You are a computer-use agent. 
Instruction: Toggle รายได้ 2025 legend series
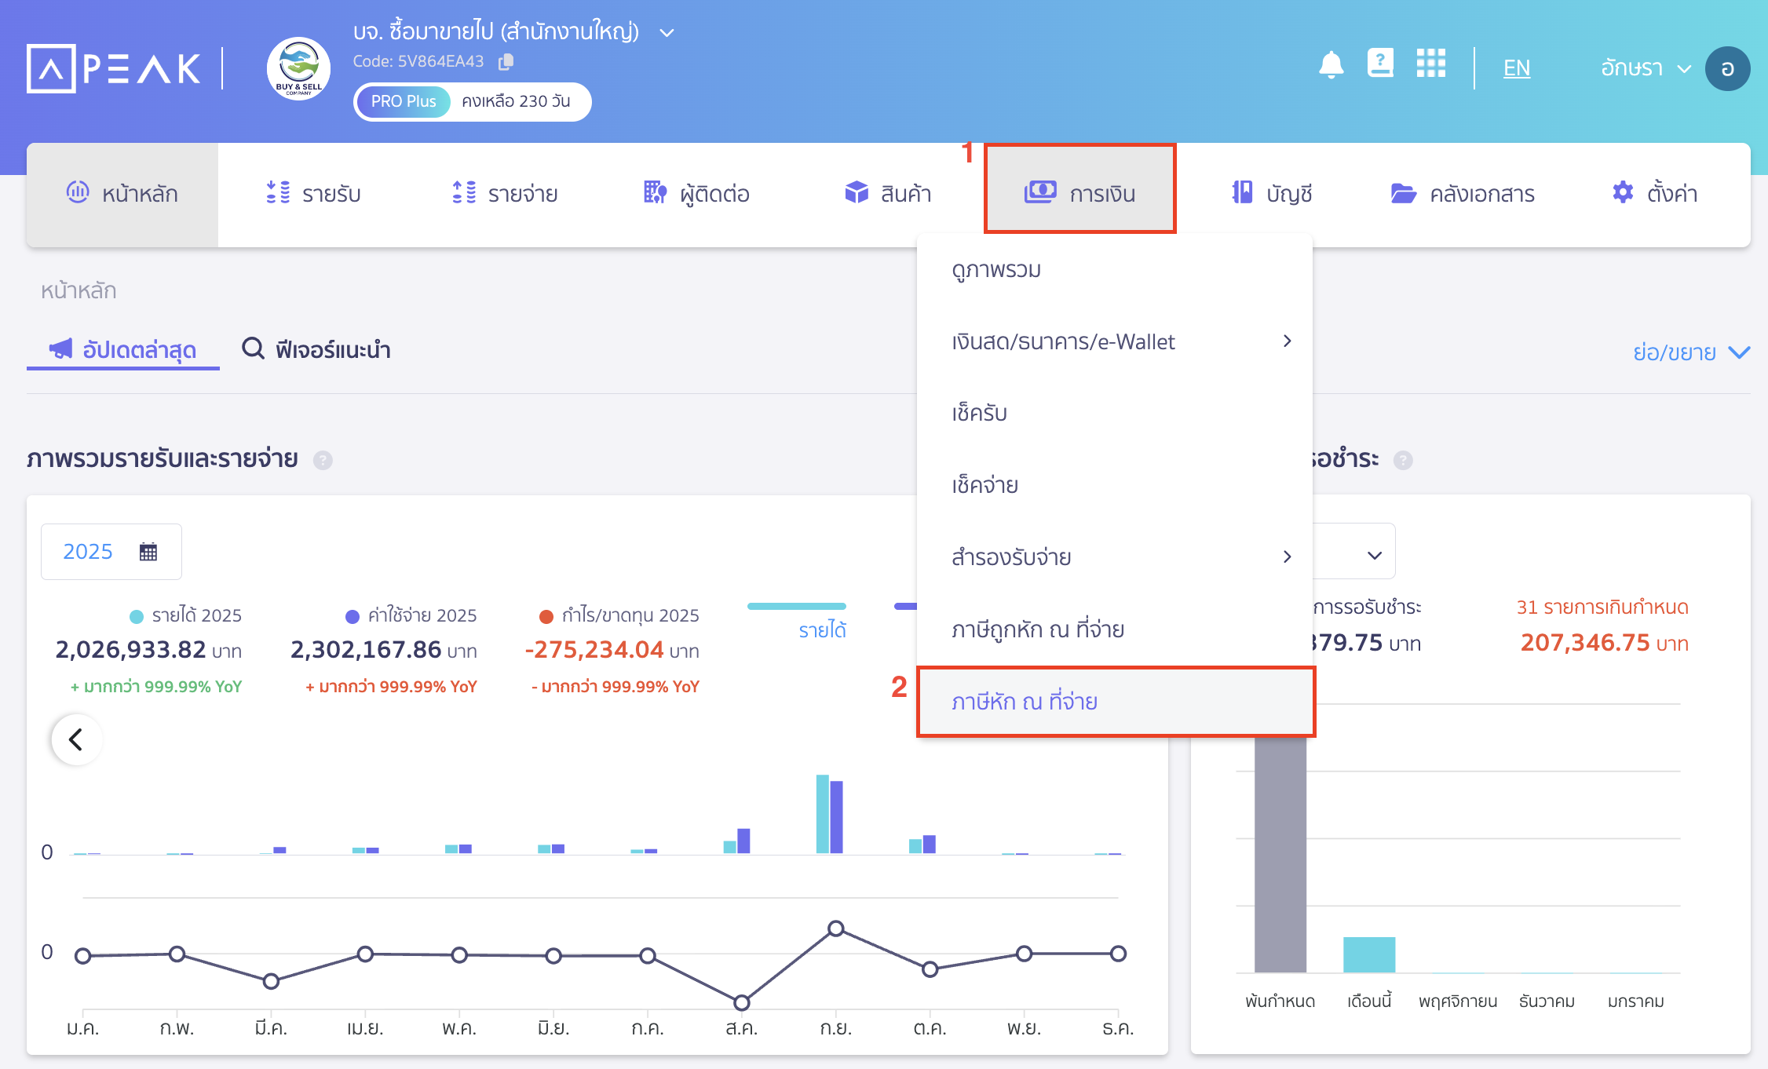click(x=187, y=615)
